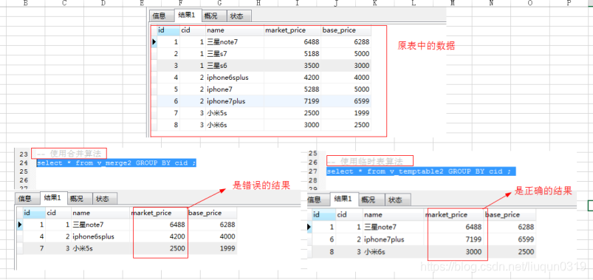Click the market_price header in the original data table
Viewport: 593px width, 280px height.
[x=292, y=30]
